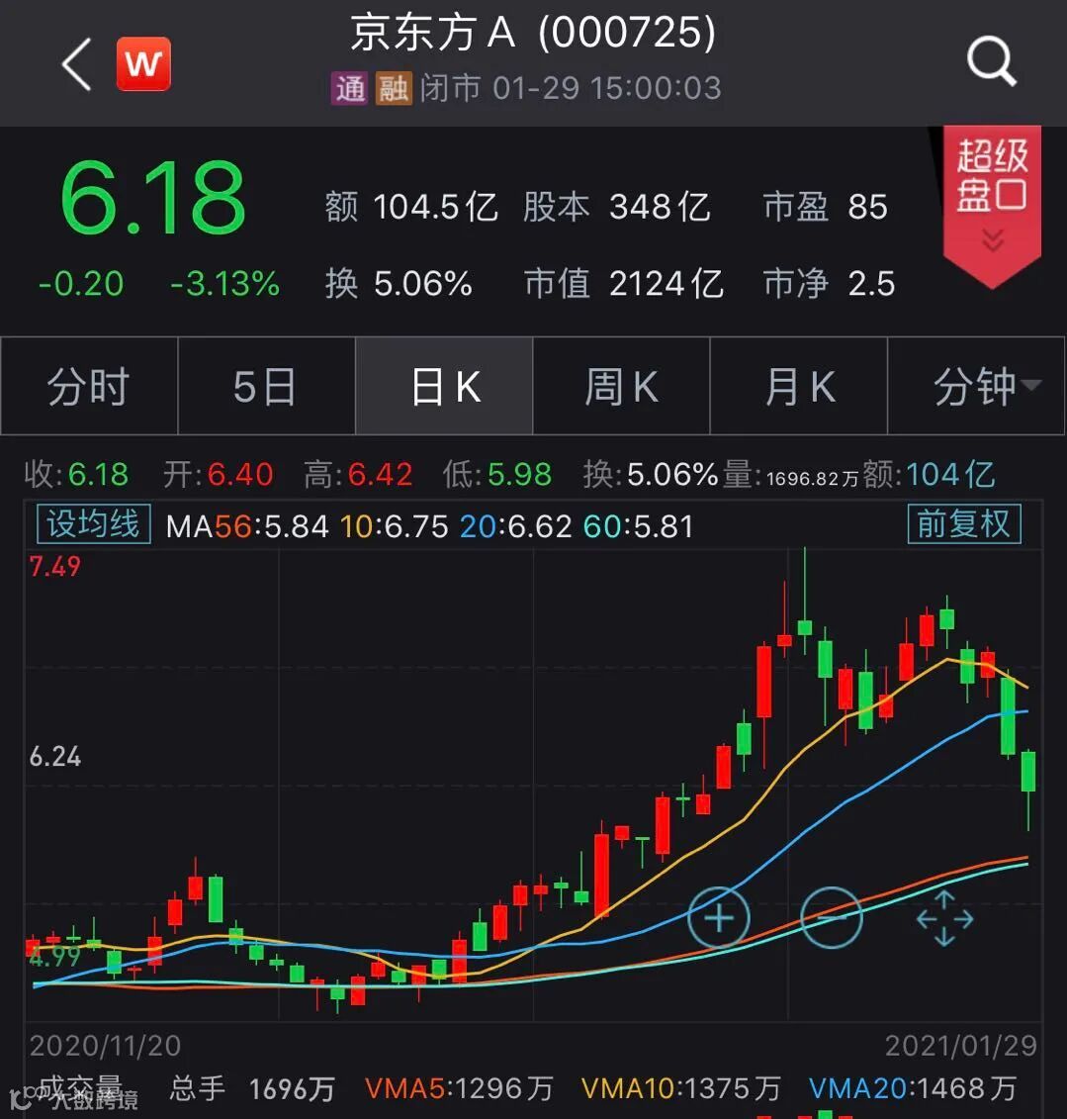The image size is (1067, 1119).
Task: Tap the 融 badge icon
Action: point(394,88)
